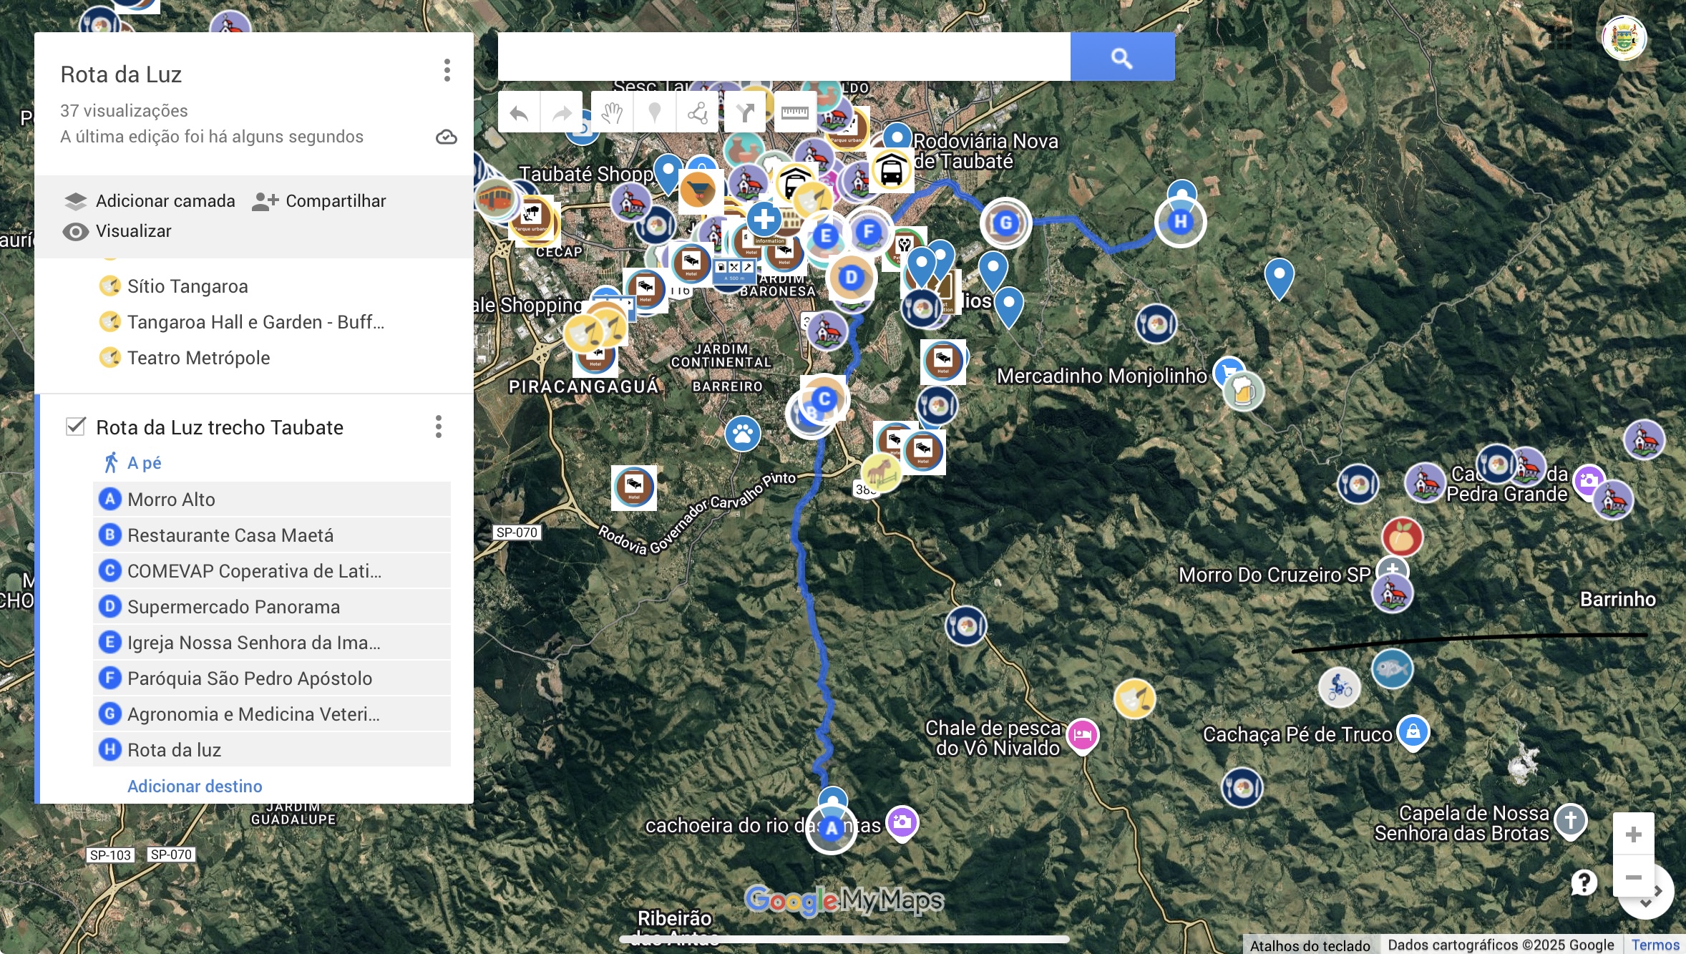Open the trecho Taubate layer options menu
The width and height of the screenshot is (1686, 954).
[439, 427]
